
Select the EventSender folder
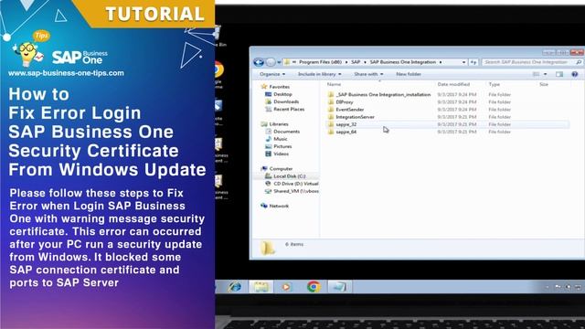[x=349, y=110]
